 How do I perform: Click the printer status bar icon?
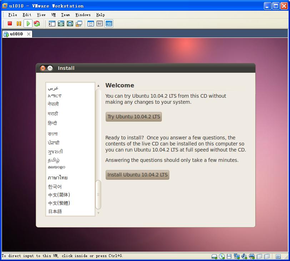(252, 256)
